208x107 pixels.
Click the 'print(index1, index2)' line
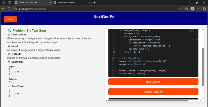[132, 73]
